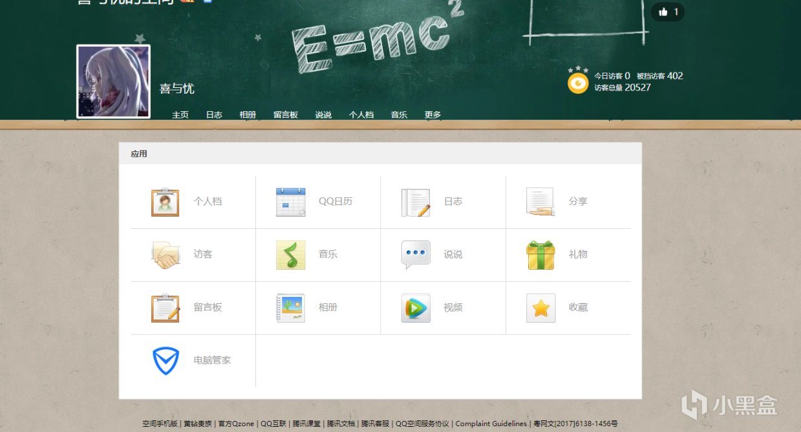Click the 礼物 text label
The height and width of the screenshot is (432, 801).
coord(578,254)
